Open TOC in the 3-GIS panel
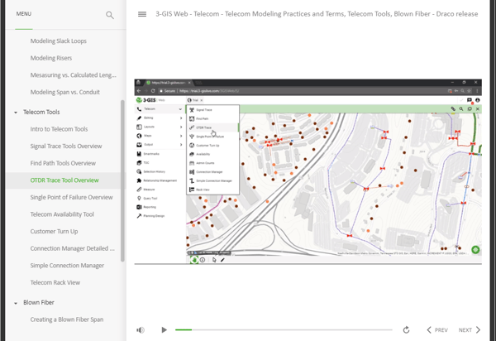This screenshot has height=341, width=496. tap(143, 162)
